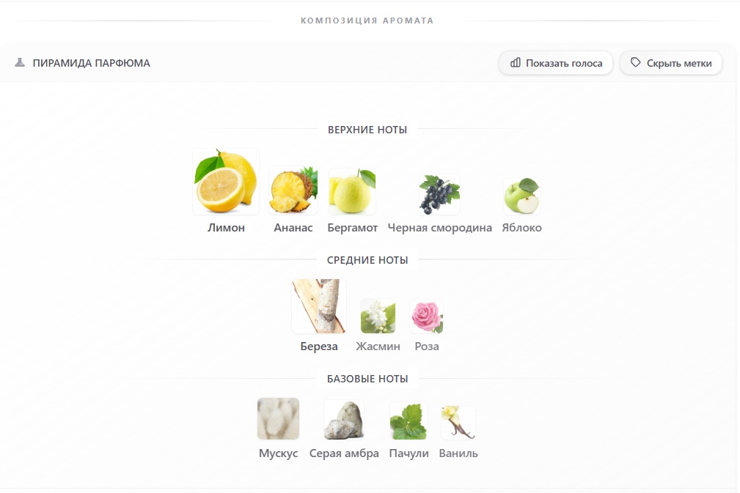Open the birch note image
The image size is (740, 493).
319,306
